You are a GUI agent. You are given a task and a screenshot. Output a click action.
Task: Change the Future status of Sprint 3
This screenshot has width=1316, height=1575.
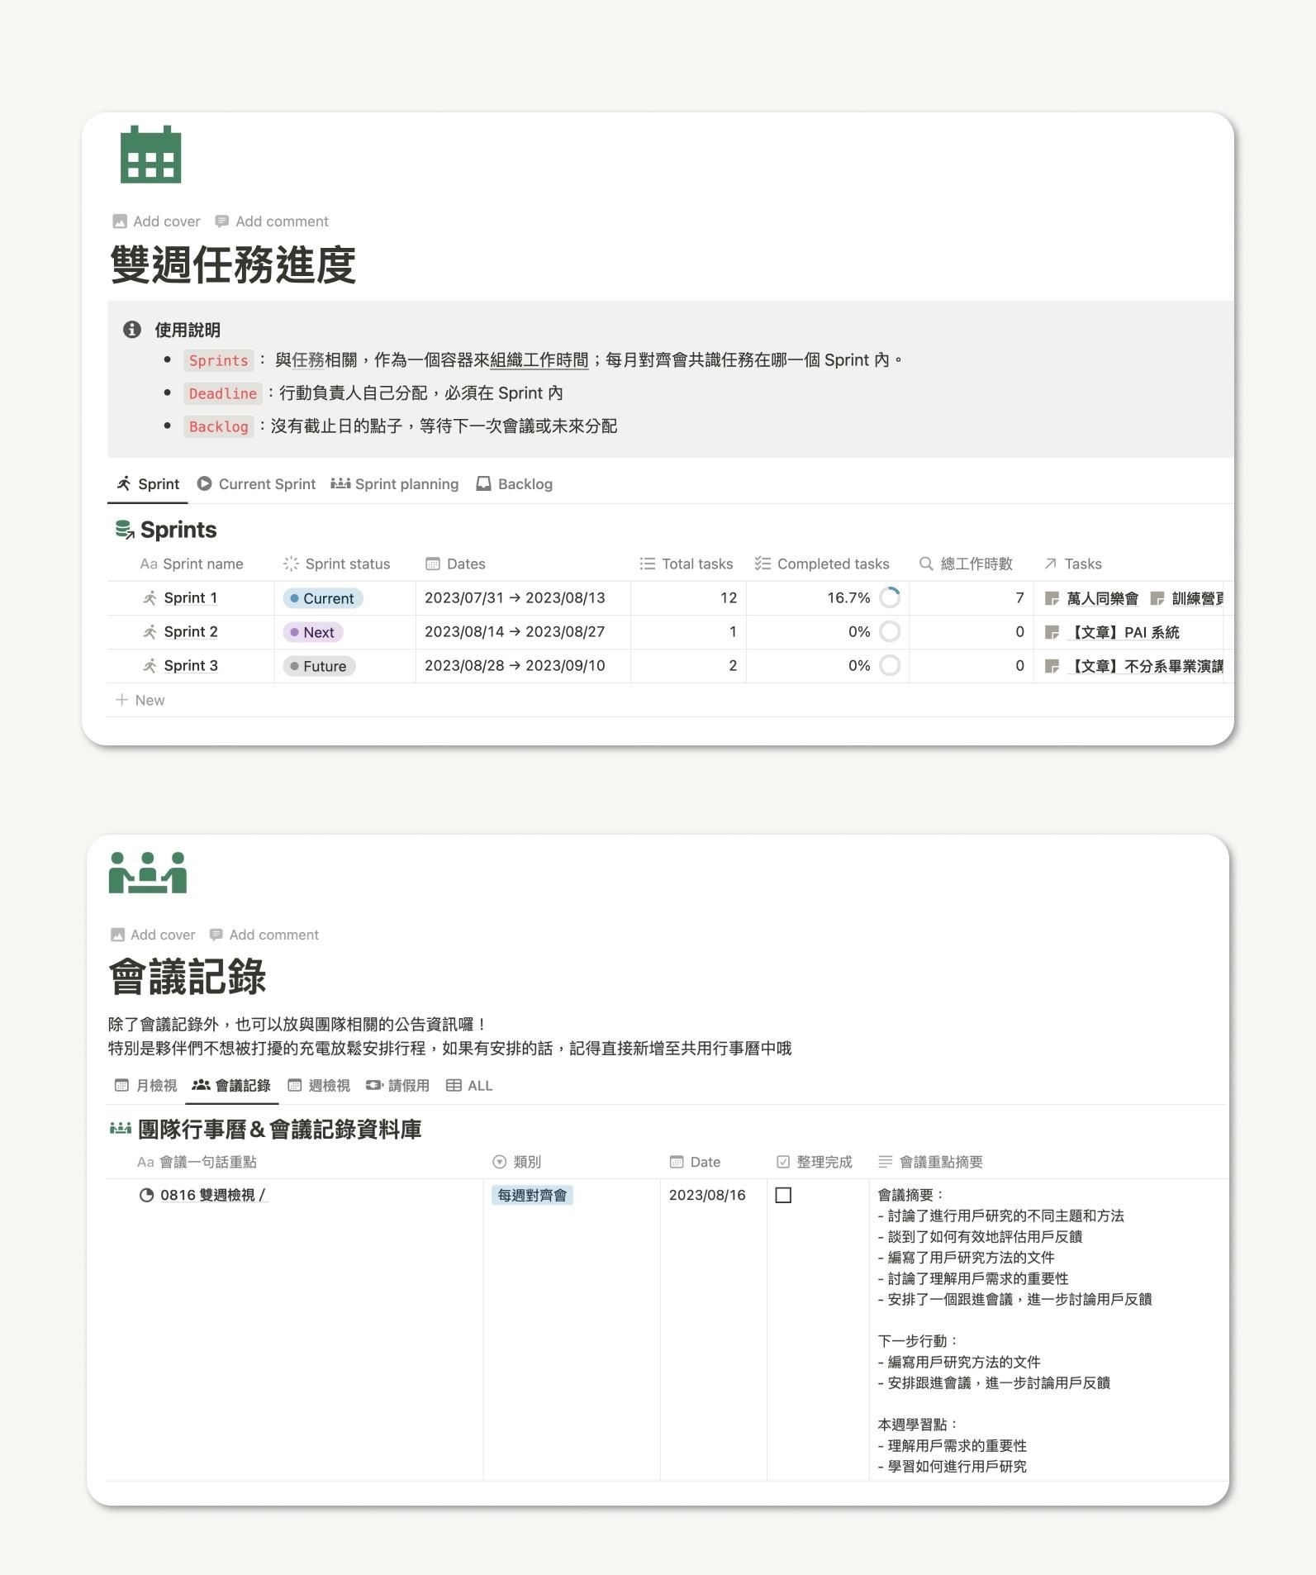tap(319, 666)
